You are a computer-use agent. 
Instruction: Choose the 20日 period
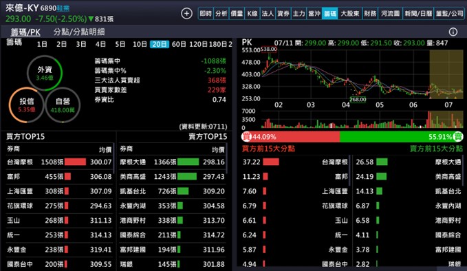point(160,45)
